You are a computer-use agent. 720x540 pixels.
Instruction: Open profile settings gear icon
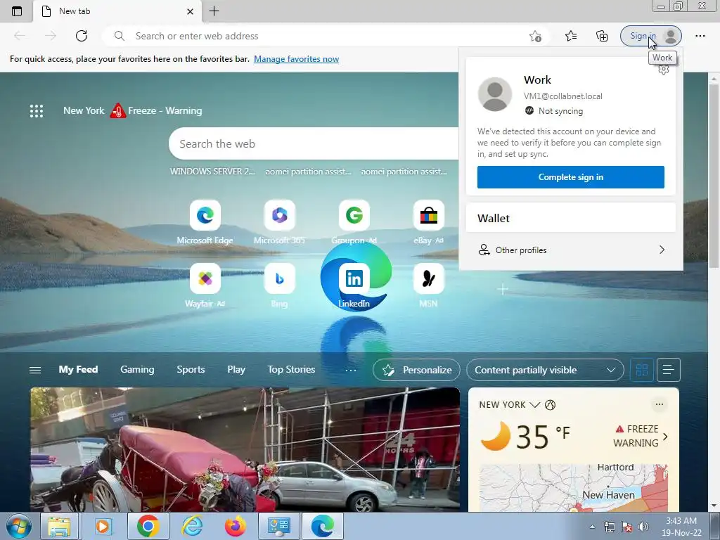664,70
